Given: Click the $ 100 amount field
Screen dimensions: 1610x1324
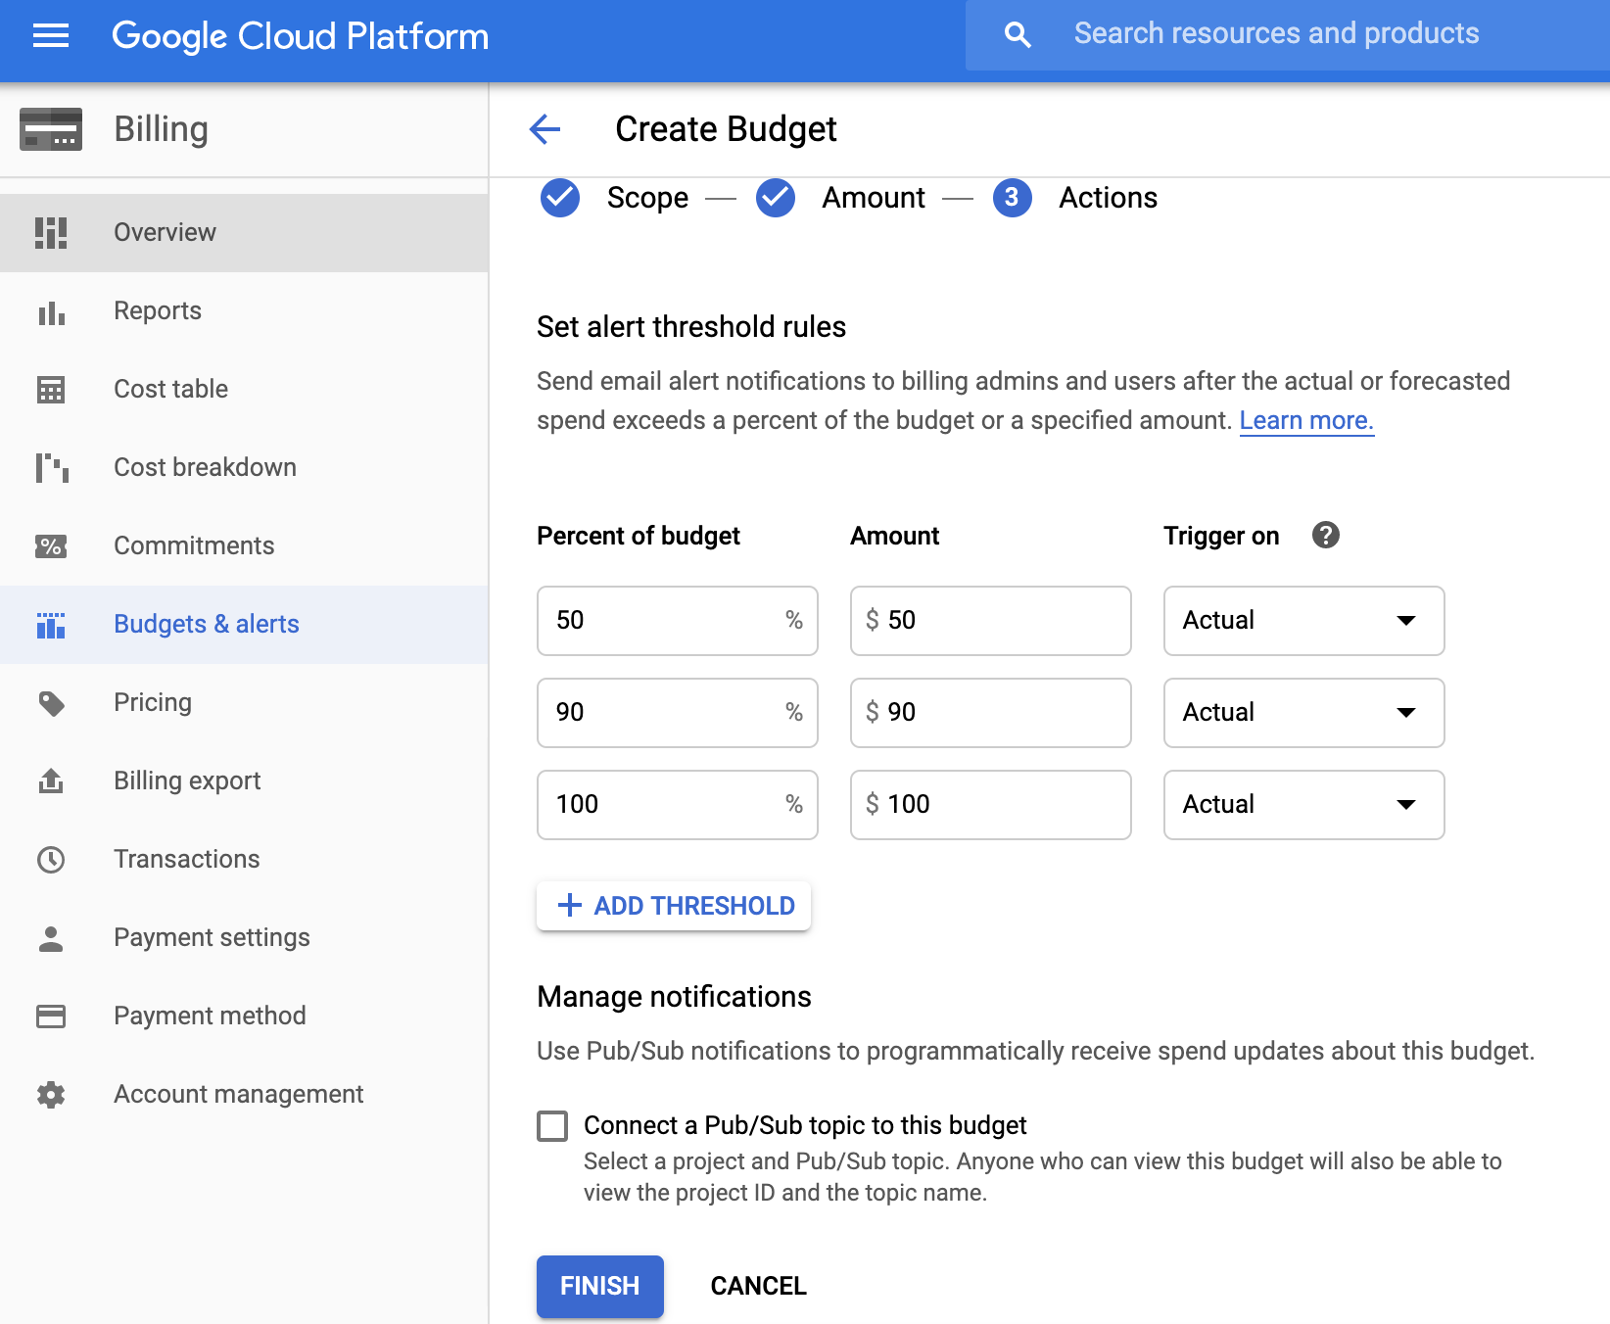Looking at the screenshot, I should pos(991,805).
